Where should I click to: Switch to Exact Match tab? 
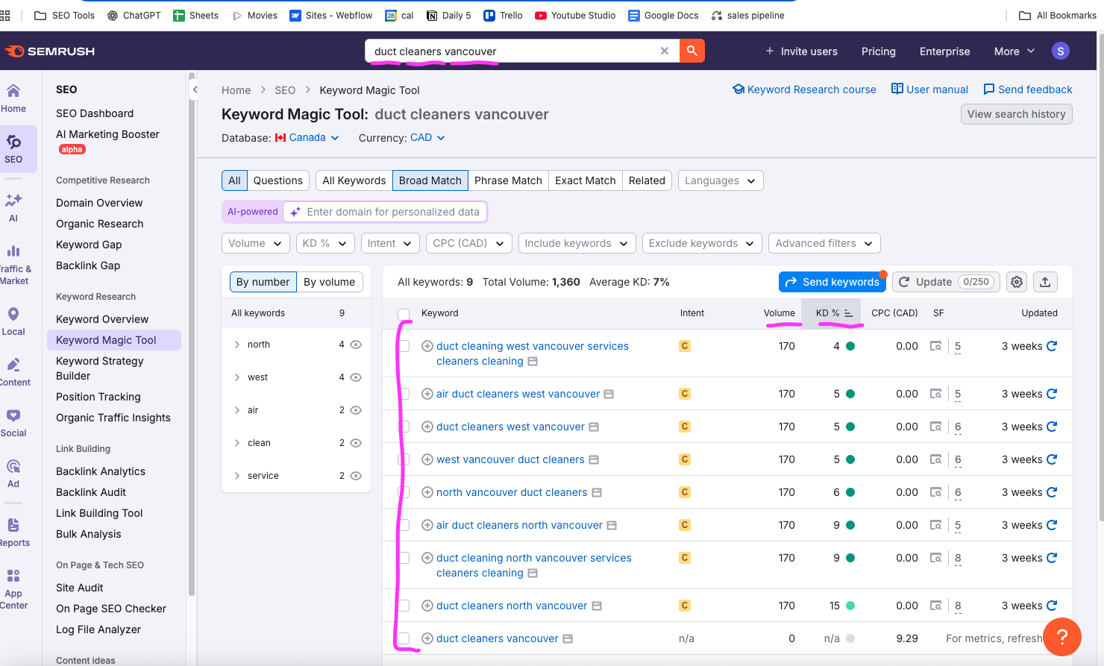586,180
